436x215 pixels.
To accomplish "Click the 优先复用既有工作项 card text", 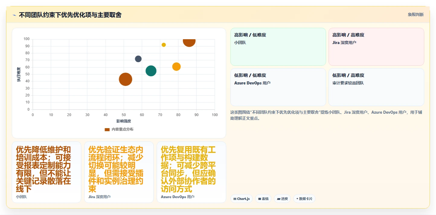I will [x=188, y=169].
